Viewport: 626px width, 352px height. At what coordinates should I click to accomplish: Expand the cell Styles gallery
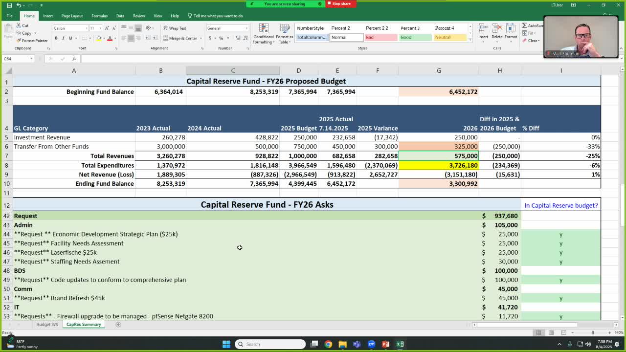[470, 40]
